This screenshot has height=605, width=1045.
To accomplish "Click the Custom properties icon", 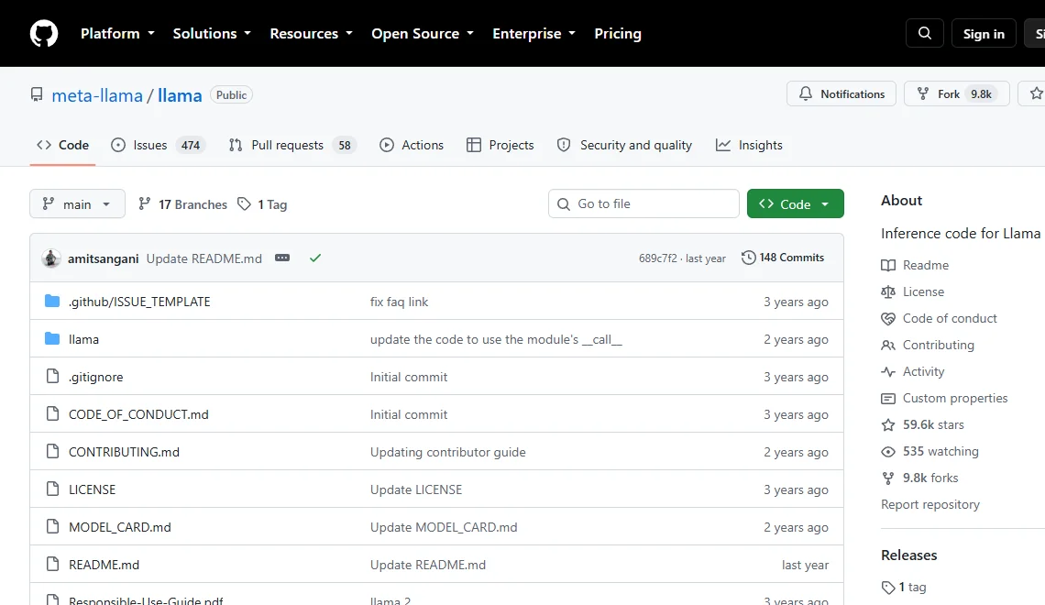I will coord(887,399).
